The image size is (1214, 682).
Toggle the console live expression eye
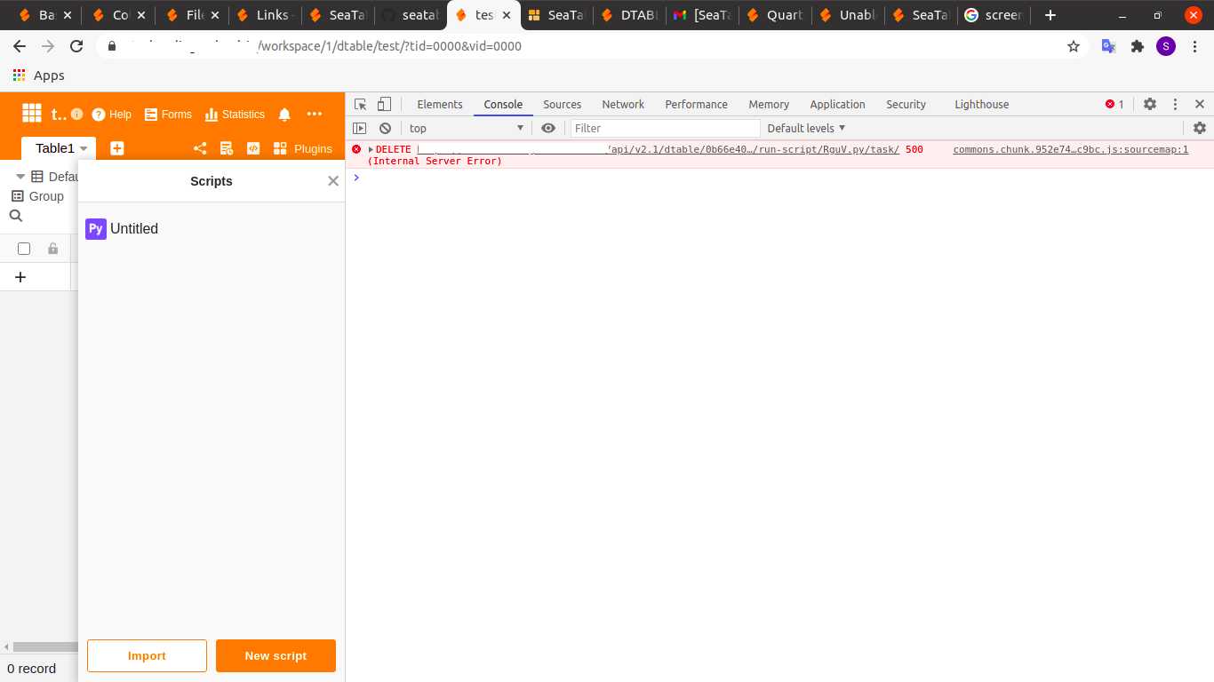coord(548,128)
